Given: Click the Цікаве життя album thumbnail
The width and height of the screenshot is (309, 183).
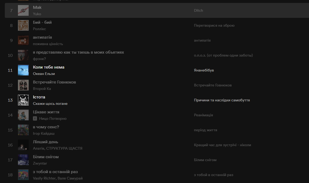Looking at the screenshot, I should 23,115.
